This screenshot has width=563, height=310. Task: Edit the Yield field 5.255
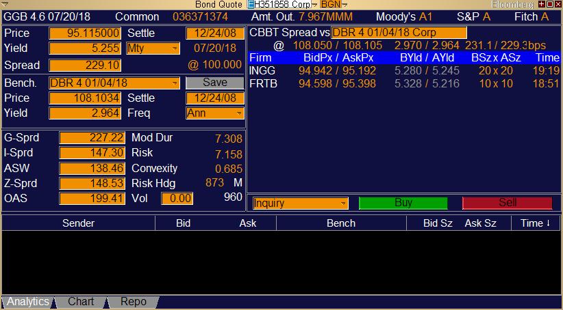85,48
